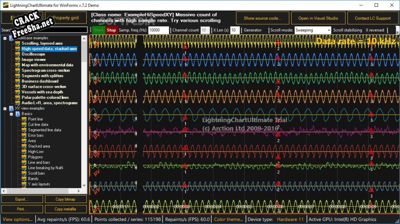Image resolution: width=400 pixels, height=224 pixels.
Task: Click the Polygons example chart icon
Action: tap(24, 157)
